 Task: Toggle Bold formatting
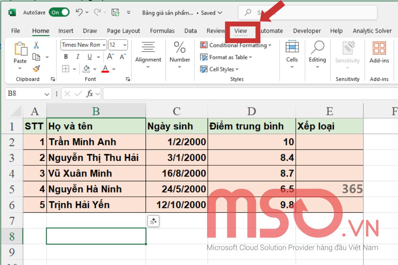tap(66, 57)
